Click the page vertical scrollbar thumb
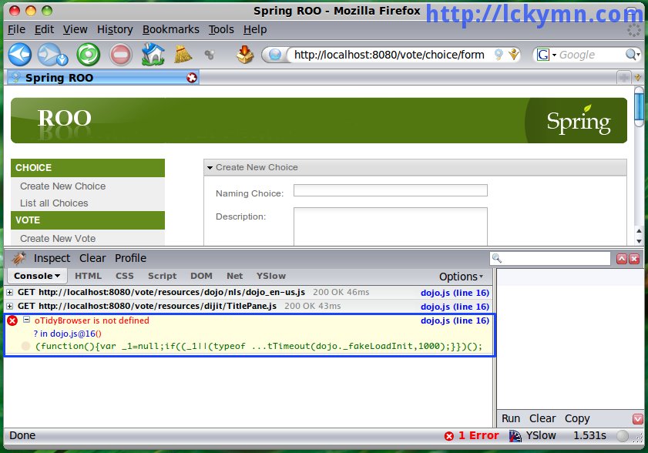648x453 pixels. click(x=639, y=106)
